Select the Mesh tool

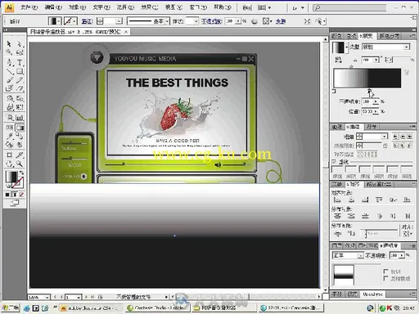[9, 128]
